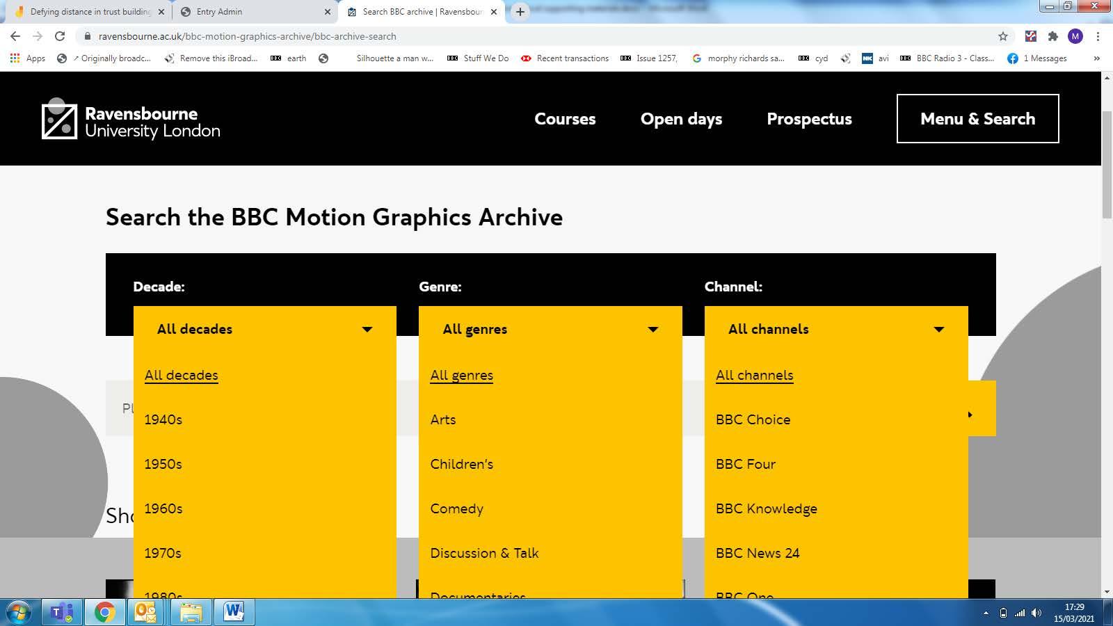This screenshot has width=1113, height=626.
Task: Open Outlook from the taskbar
Action: coord(146,612)
